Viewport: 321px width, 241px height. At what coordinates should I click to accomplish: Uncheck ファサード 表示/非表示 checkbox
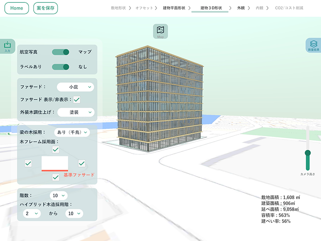tap(77, 100)
